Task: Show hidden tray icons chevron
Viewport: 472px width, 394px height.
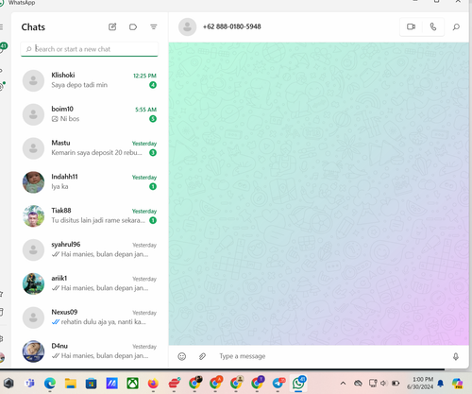Action: (343, 384)
